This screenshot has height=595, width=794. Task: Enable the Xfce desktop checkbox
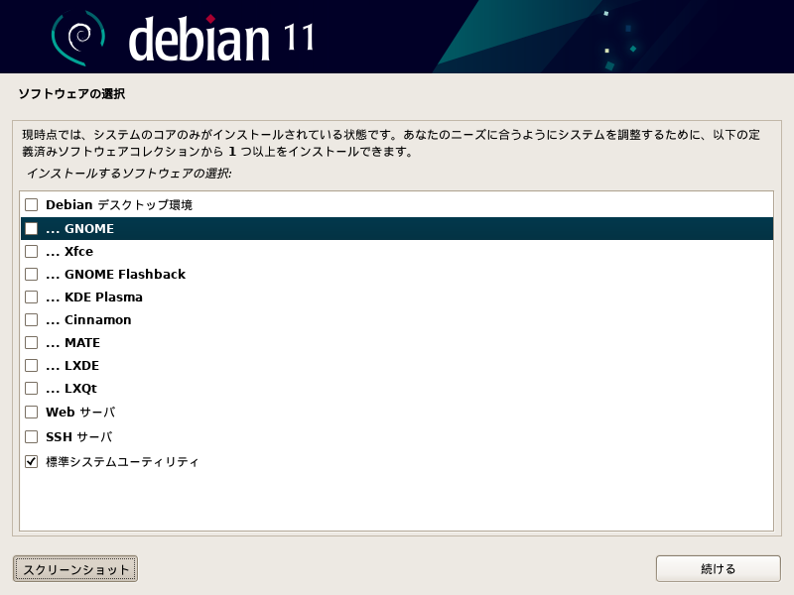[x=32, y=252]
